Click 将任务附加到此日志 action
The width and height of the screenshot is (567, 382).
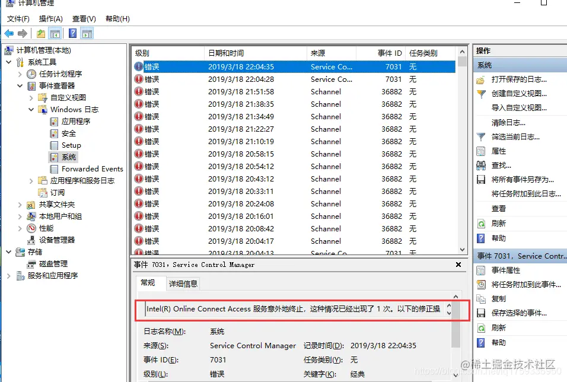point(526,194)
